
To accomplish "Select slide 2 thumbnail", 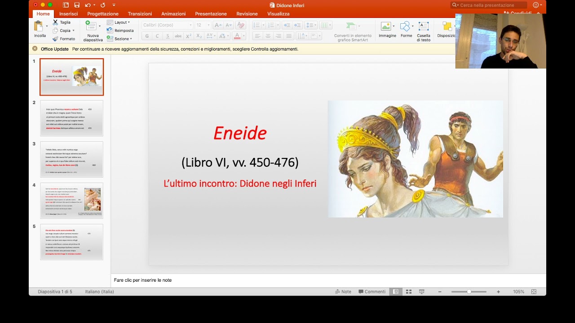I will pos(71,118).
